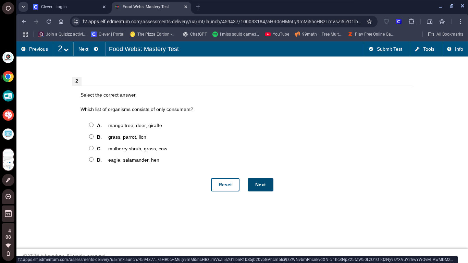Viewport: 468px width, 263px height.
Task: Click the Clever extension icon in the toolbar
Action: click(398, 21)
